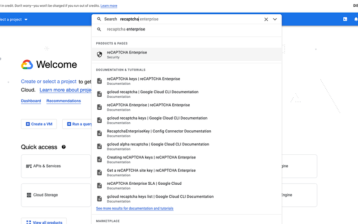
Task: Open the project selector dropdown
Action: pyautogui.click(x=14, y=20)
